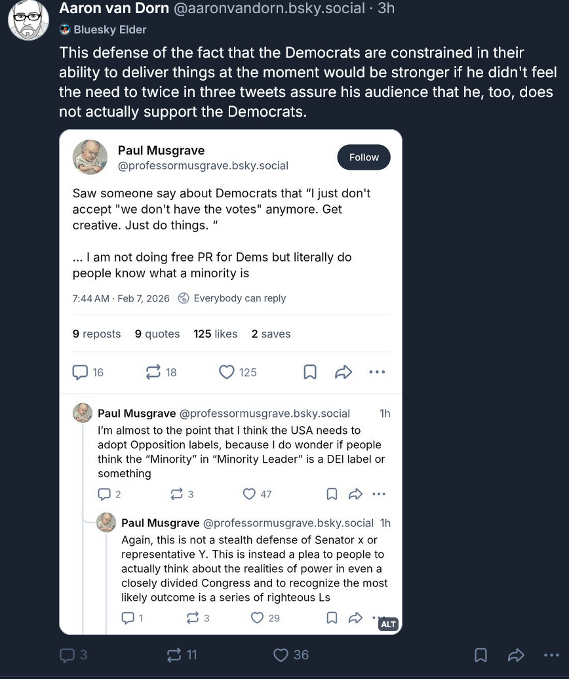Open Everybody can reply settings
Screen dimensions: 569x679
233,298
